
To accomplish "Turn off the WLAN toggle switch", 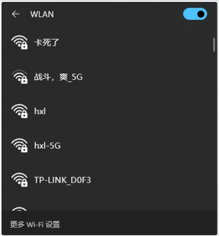I will point(195,14).
